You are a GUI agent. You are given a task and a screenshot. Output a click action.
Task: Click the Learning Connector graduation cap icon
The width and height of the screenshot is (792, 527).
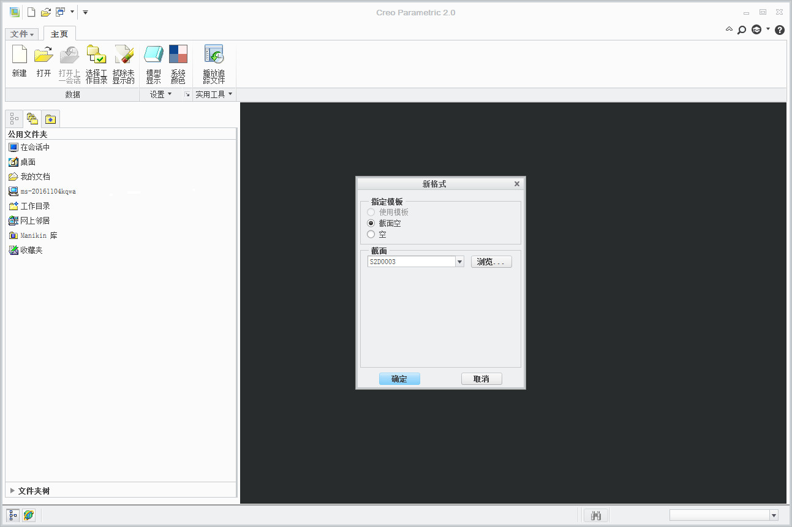756,29
